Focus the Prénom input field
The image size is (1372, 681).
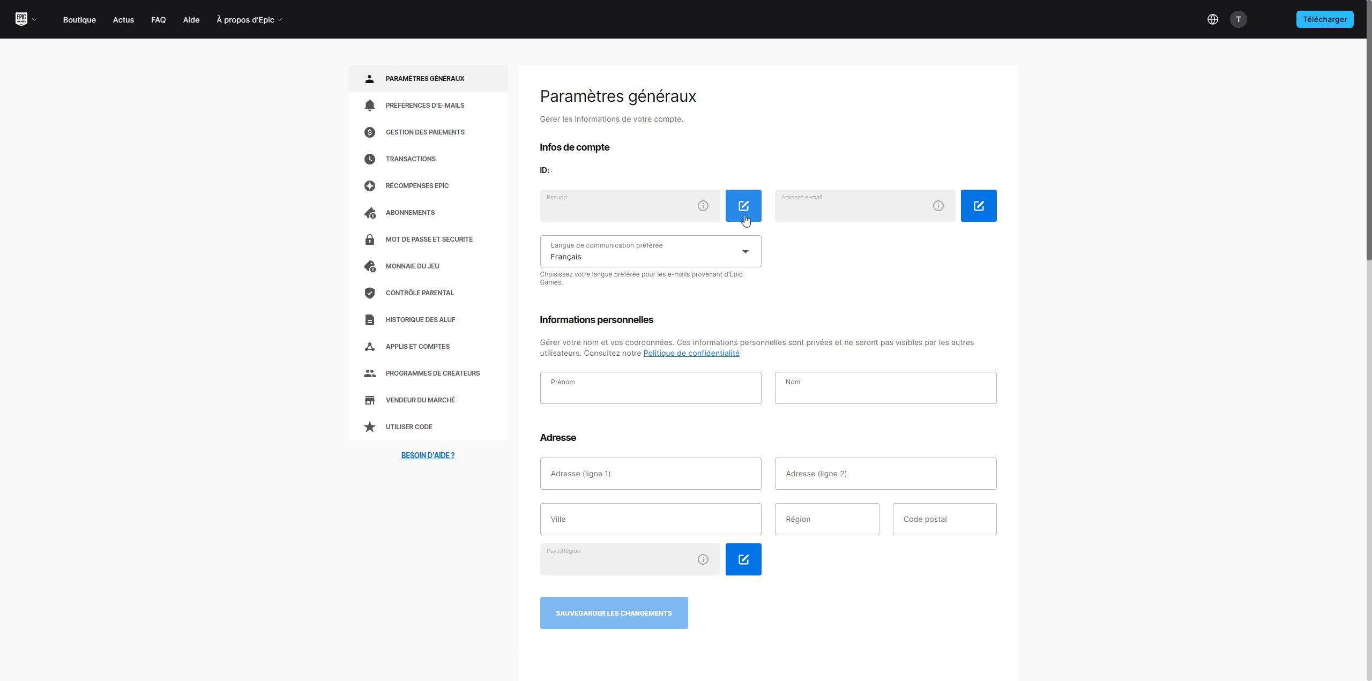pyautogui.click(x=650, y=388)
